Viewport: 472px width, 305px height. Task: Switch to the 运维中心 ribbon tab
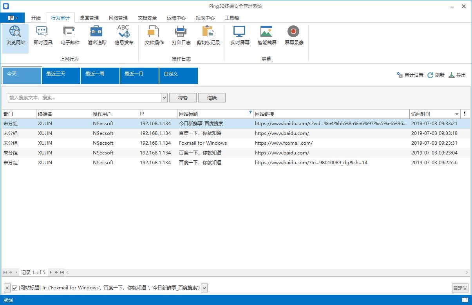point(176,18)
